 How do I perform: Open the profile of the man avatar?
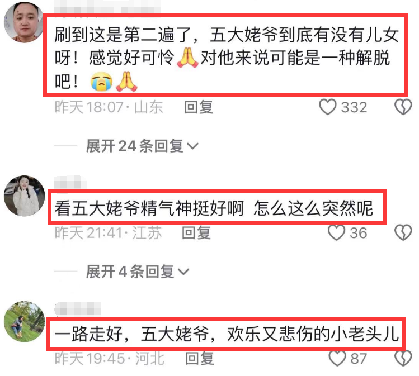pyautogui.click(x=24, y=22)
